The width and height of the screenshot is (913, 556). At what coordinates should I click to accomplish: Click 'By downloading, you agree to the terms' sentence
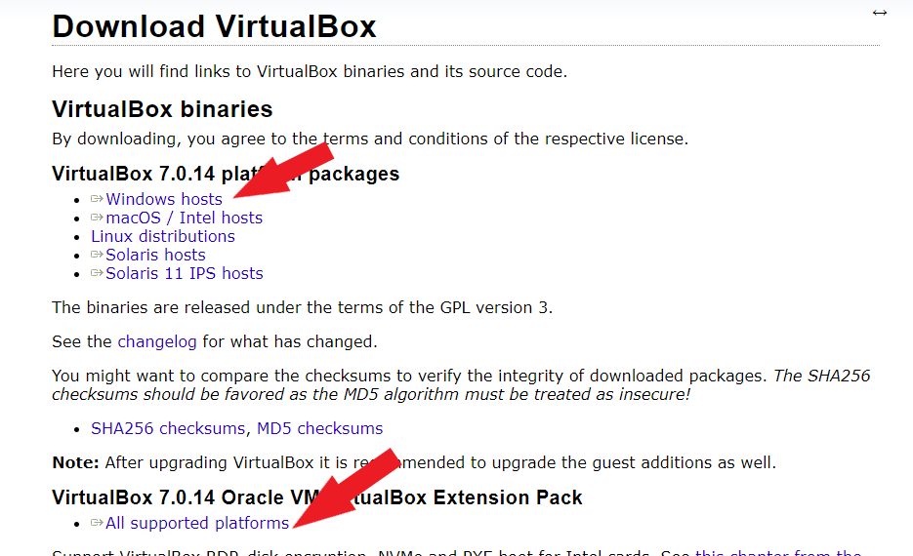[370, 139]
